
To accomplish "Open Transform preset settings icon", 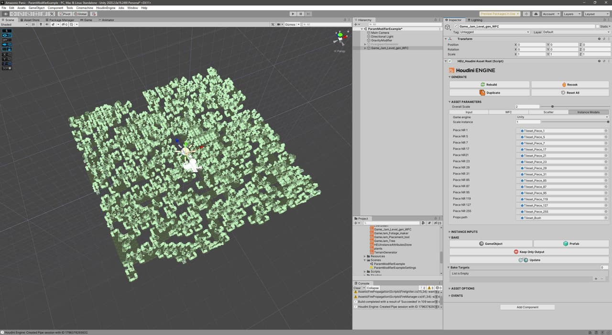I will point(603,39).
